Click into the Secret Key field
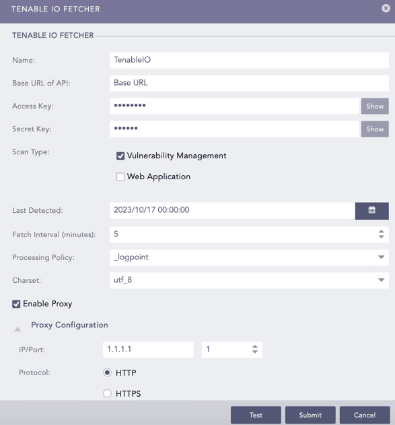 pyautogui.click(x=234, y=129)
